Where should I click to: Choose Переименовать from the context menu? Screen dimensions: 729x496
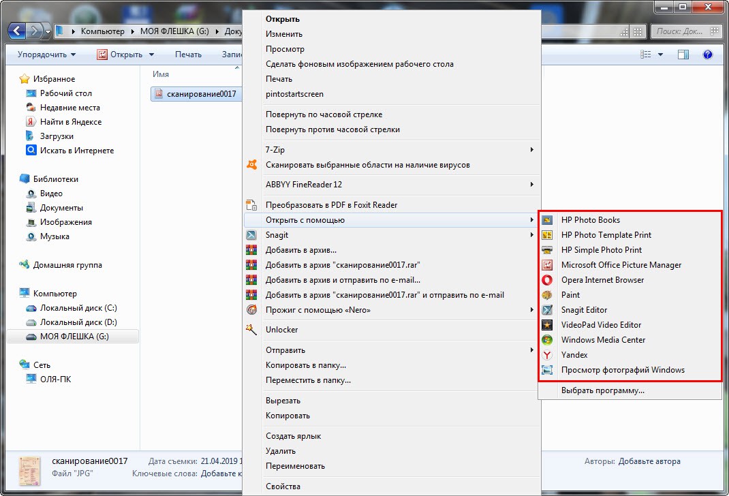tap(295, 466)
